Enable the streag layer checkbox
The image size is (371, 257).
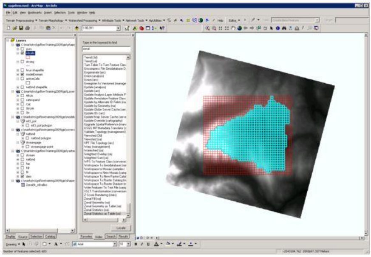23,62
